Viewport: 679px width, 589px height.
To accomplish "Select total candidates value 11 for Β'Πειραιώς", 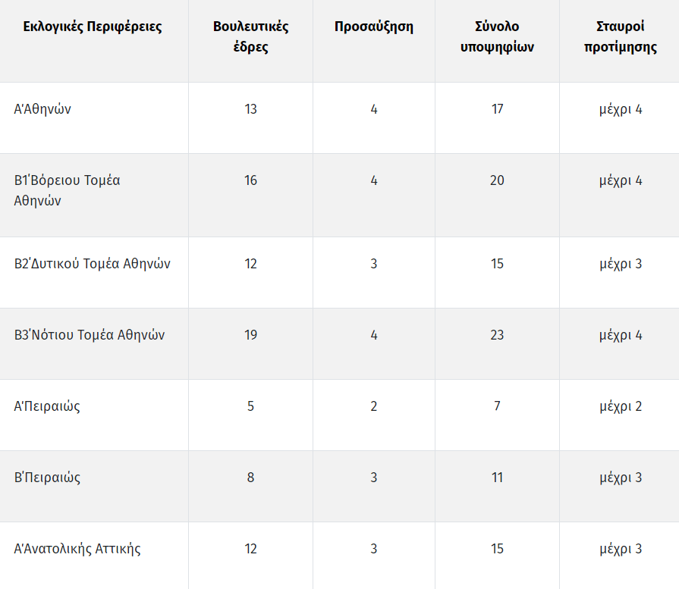I will click(497, 478).
